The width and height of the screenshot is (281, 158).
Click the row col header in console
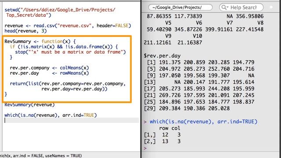pos(169,128)
